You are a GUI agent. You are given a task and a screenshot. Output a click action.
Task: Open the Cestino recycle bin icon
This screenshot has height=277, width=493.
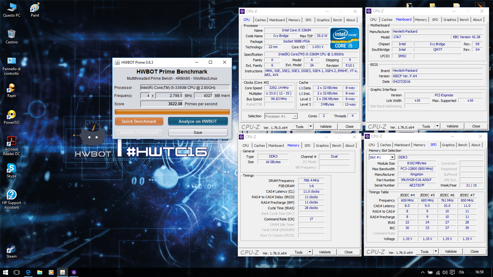(x=12, y=37)
